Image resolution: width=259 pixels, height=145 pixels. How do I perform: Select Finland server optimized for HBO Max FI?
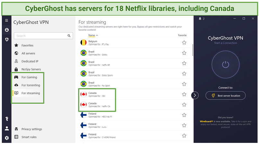point(134,115)
